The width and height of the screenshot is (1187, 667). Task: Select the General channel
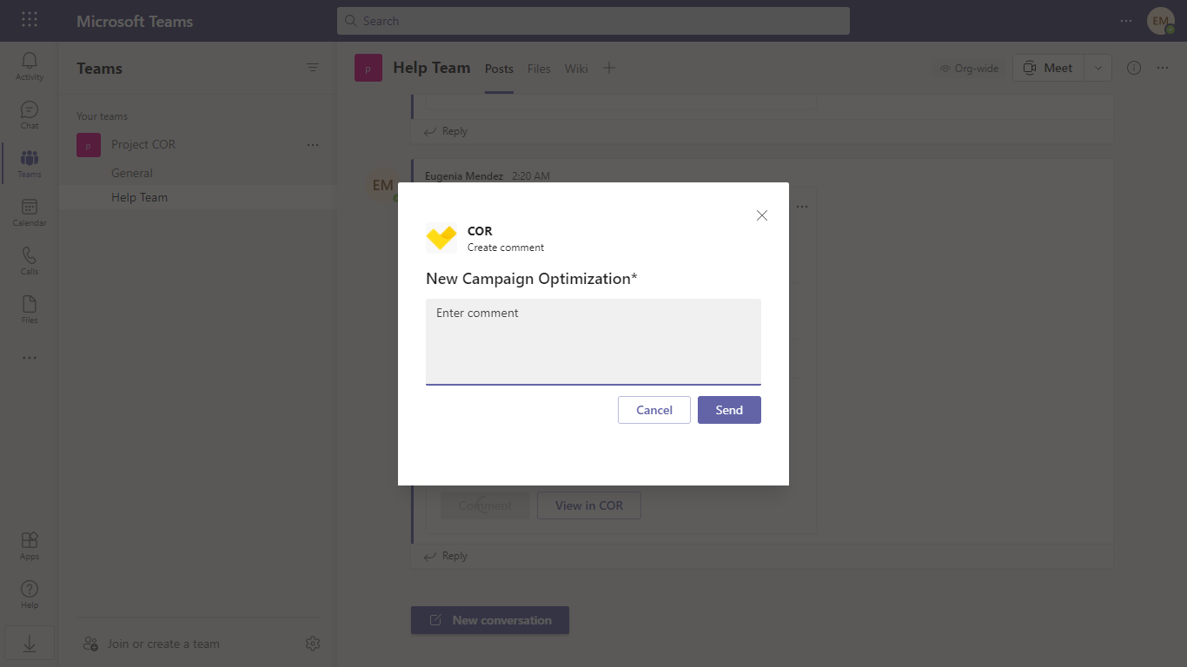132,173
